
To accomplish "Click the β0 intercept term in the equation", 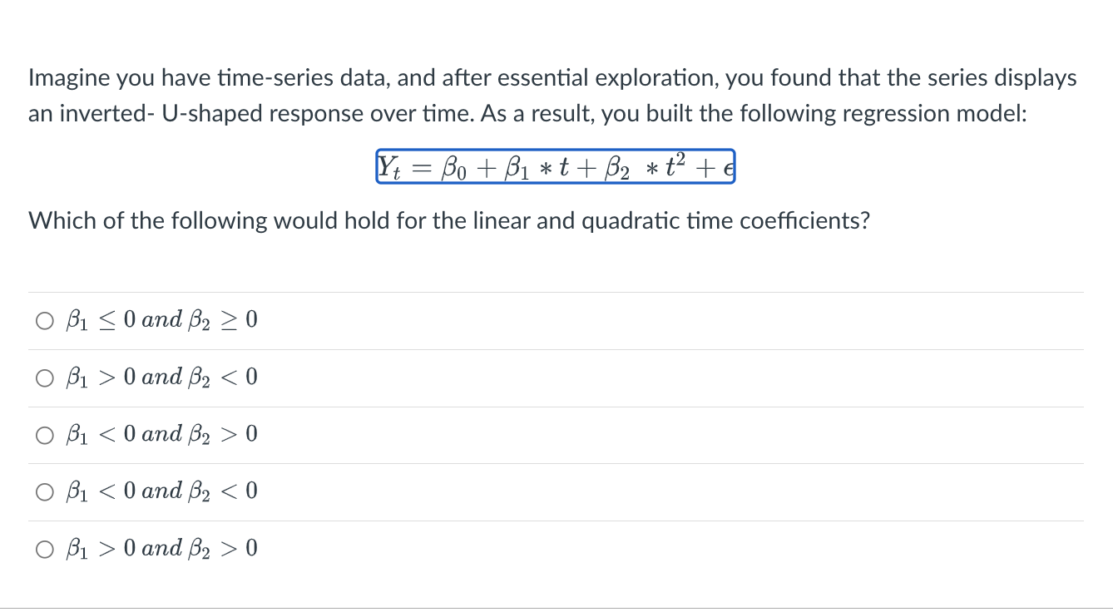I will click(457, 167).
